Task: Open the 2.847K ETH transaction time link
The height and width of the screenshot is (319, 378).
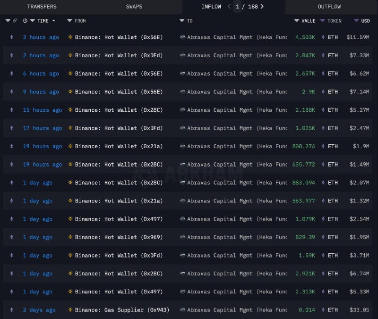Action: point(41,55)
